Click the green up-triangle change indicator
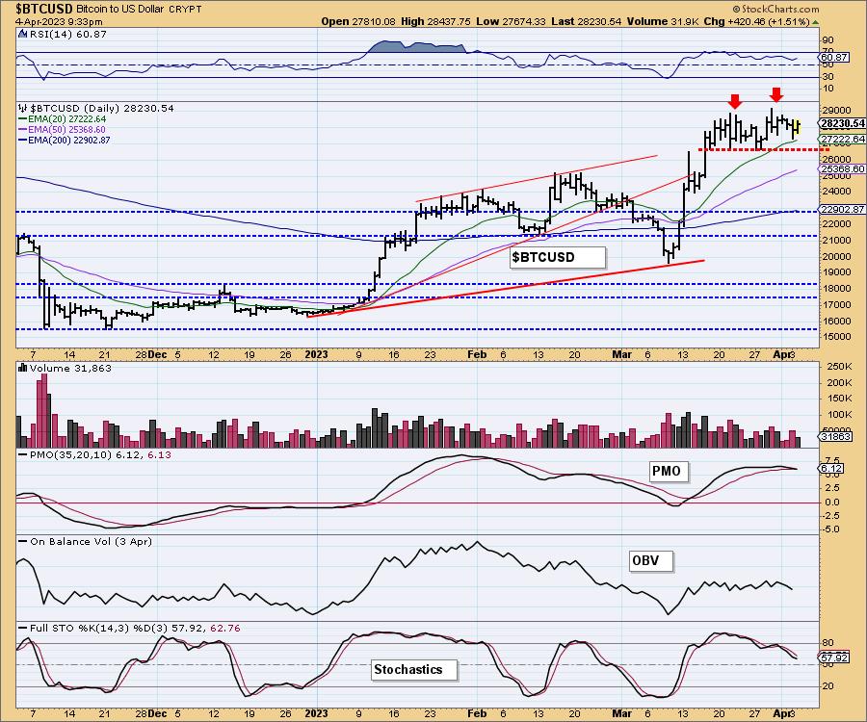The image size is (867, 722). pos(816,22)
